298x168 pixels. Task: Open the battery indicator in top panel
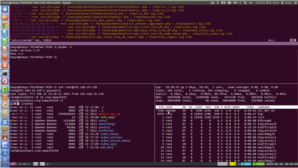point(235,3)
